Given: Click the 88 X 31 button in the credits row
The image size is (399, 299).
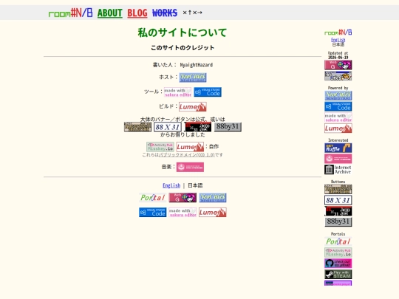Looking at the screenshot, I should [168, 127].
